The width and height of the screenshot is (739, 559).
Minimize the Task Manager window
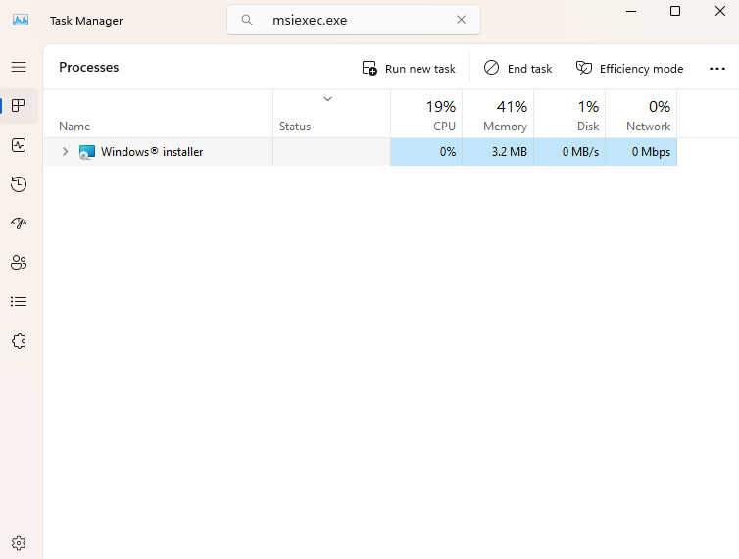631,11
